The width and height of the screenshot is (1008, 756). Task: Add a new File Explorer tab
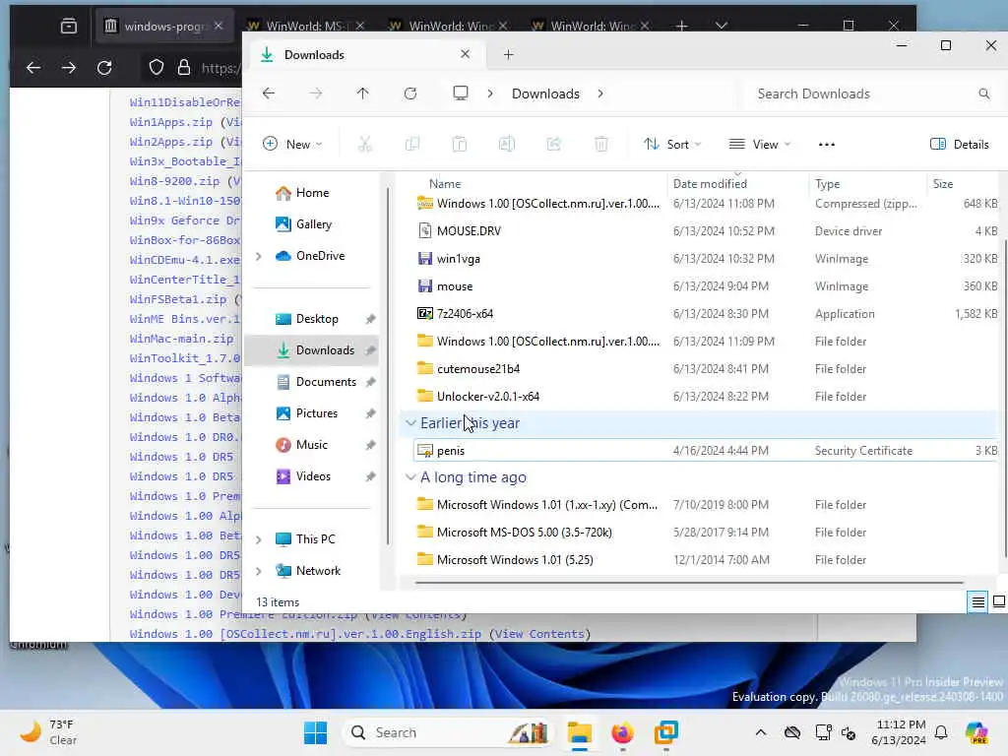[509, 55]
